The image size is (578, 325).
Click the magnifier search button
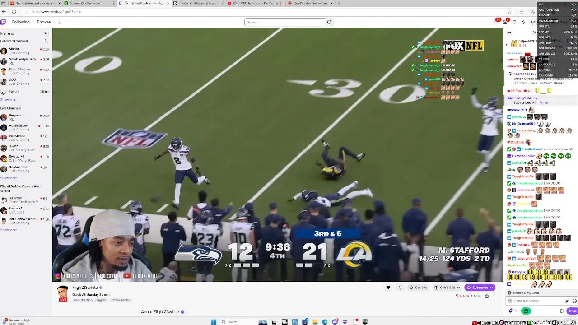coord(329,22)
